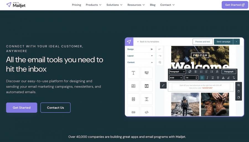Clear text formatting with Tx icon
Screen dimensions: 249x142
[x=234, y=78]
